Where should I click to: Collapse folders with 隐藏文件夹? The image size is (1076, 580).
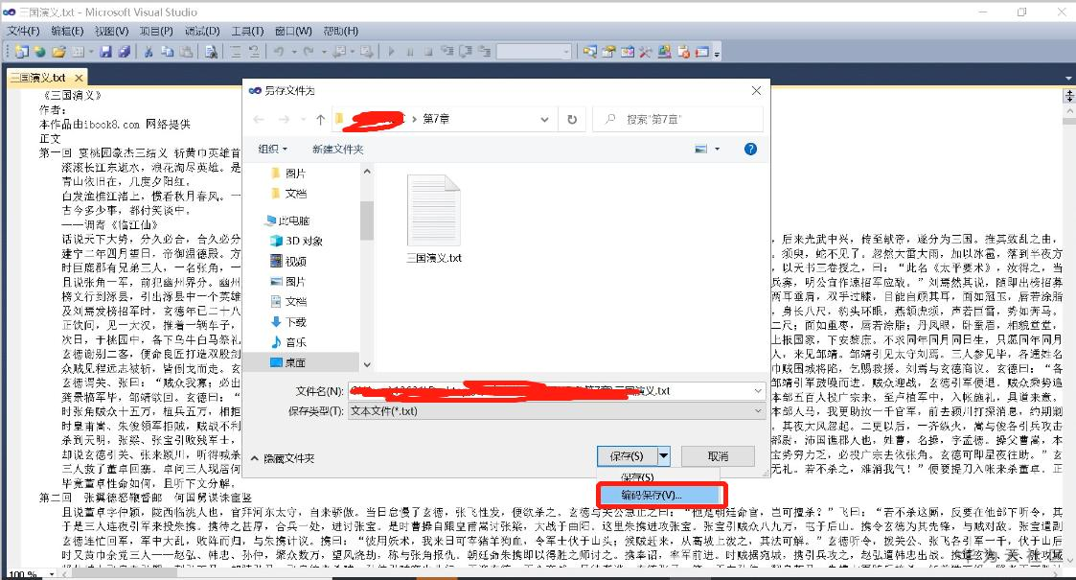coord(282,458)
